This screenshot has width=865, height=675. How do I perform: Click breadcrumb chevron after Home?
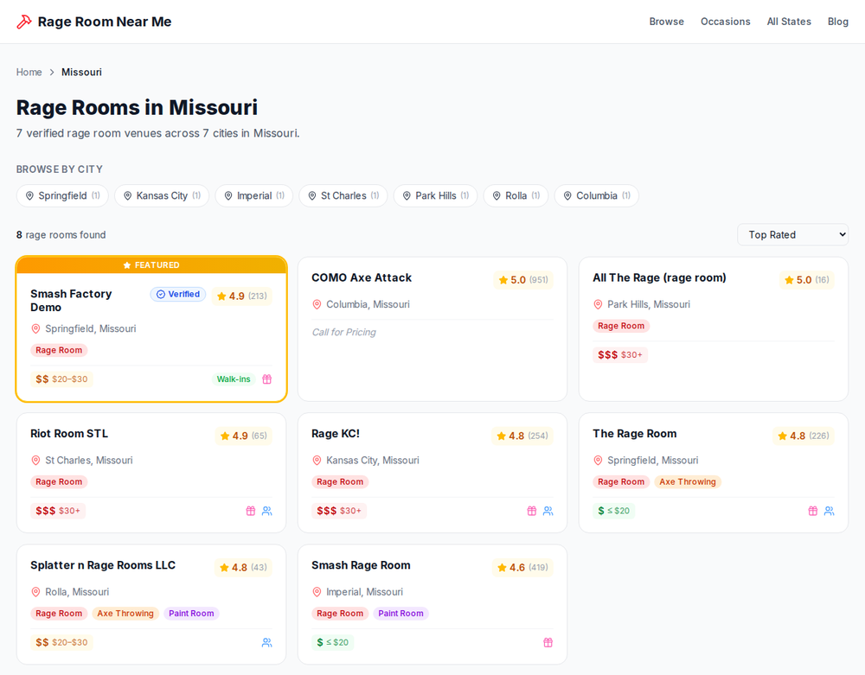click(x=52, y=73)
